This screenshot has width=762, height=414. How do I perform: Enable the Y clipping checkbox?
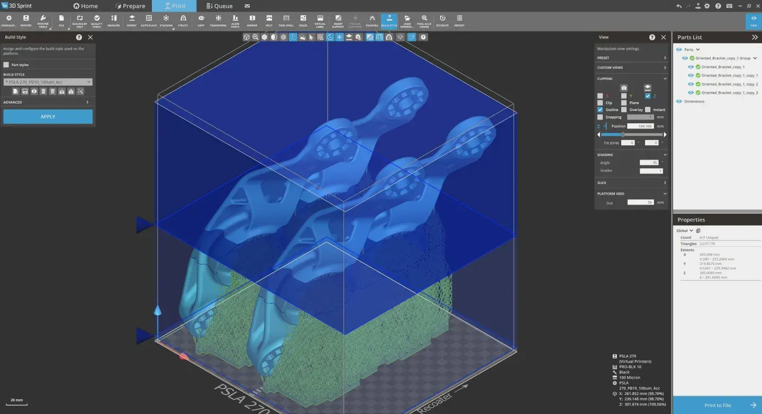pos(624,96)
